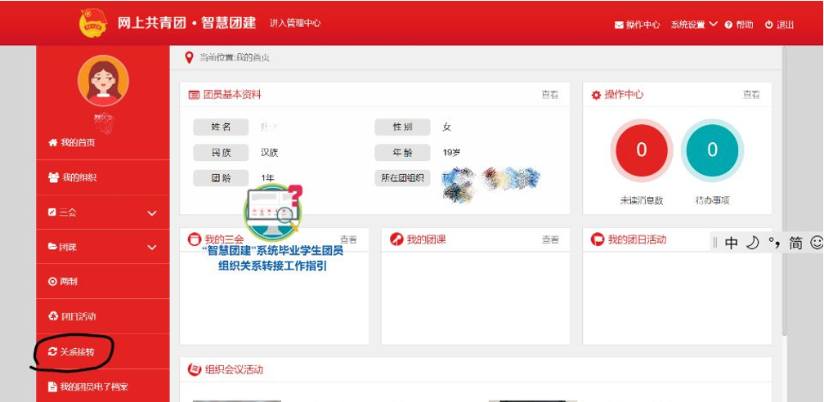Click the teal 待办事项 counter circle

[x=712, y=150]
